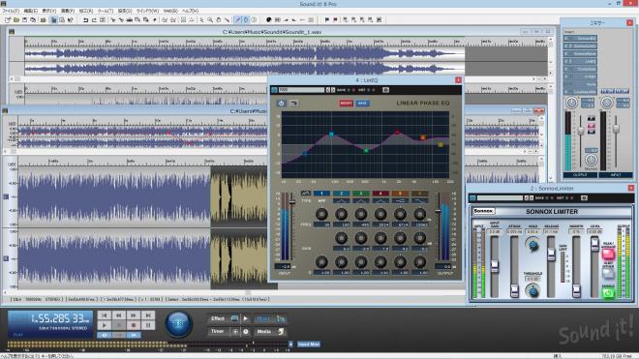
Task: Toggle the pink Peak/Average button on Sonnox Limiter
Action: pyautogui.click(x=608, y=254)
